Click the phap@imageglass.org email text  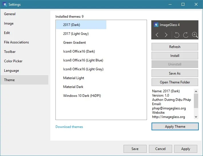(169, 108)
